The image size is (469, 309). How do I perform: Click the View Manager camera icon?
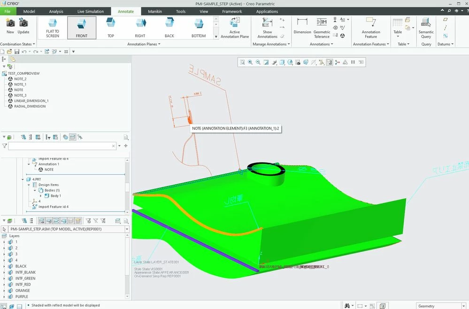click(x=298, y=62)
